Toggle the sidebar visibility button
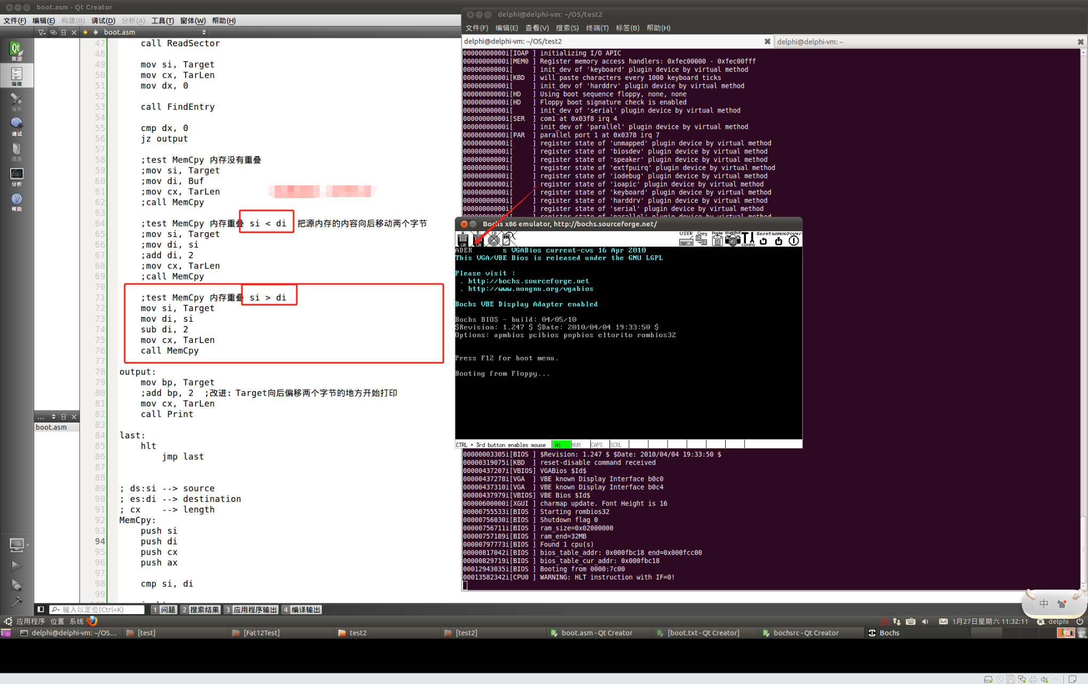This screenshot has height=684, width=1088. [x=40, y=609]
